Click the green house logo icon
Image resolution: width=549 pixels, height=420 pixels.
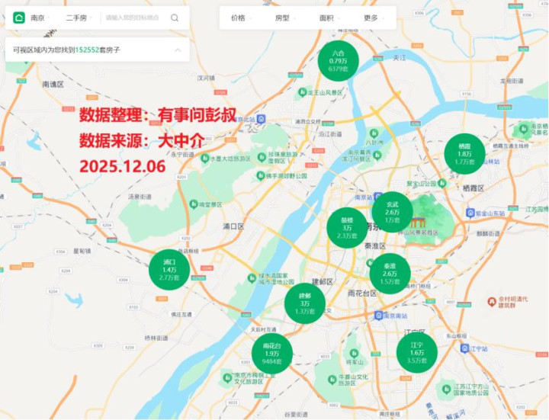[x=19, y=18]
